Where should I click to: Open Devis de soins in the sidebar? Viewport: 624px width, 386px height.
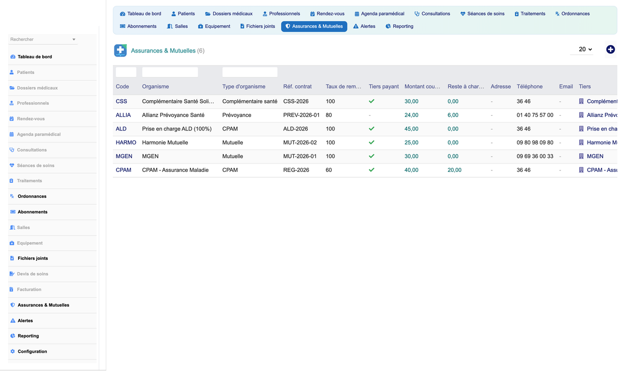[32, 274]
